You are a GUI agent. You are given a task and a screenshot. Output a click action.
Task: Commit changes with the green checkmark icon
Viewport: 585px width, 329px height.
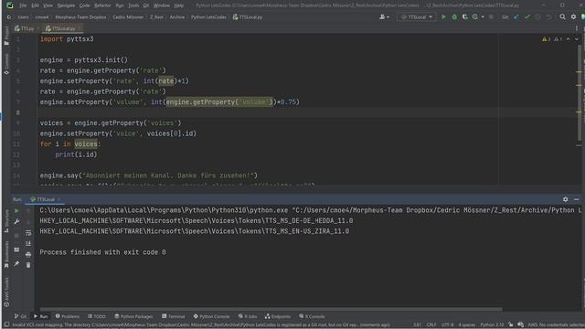click(527, 17)
